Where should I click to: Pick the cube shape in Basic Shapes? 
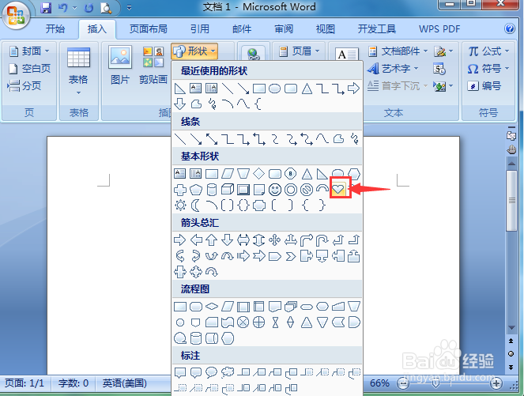(228, 190)
